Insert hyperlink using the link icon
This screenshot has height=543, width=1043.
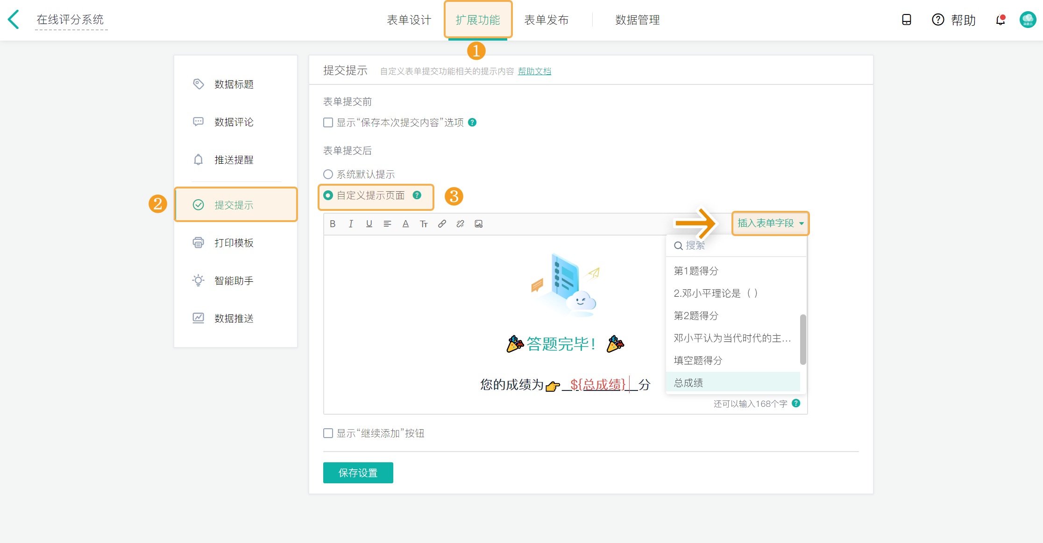coord(442,224)
